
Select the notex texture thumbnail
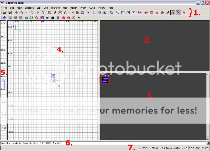click(105, 80)
